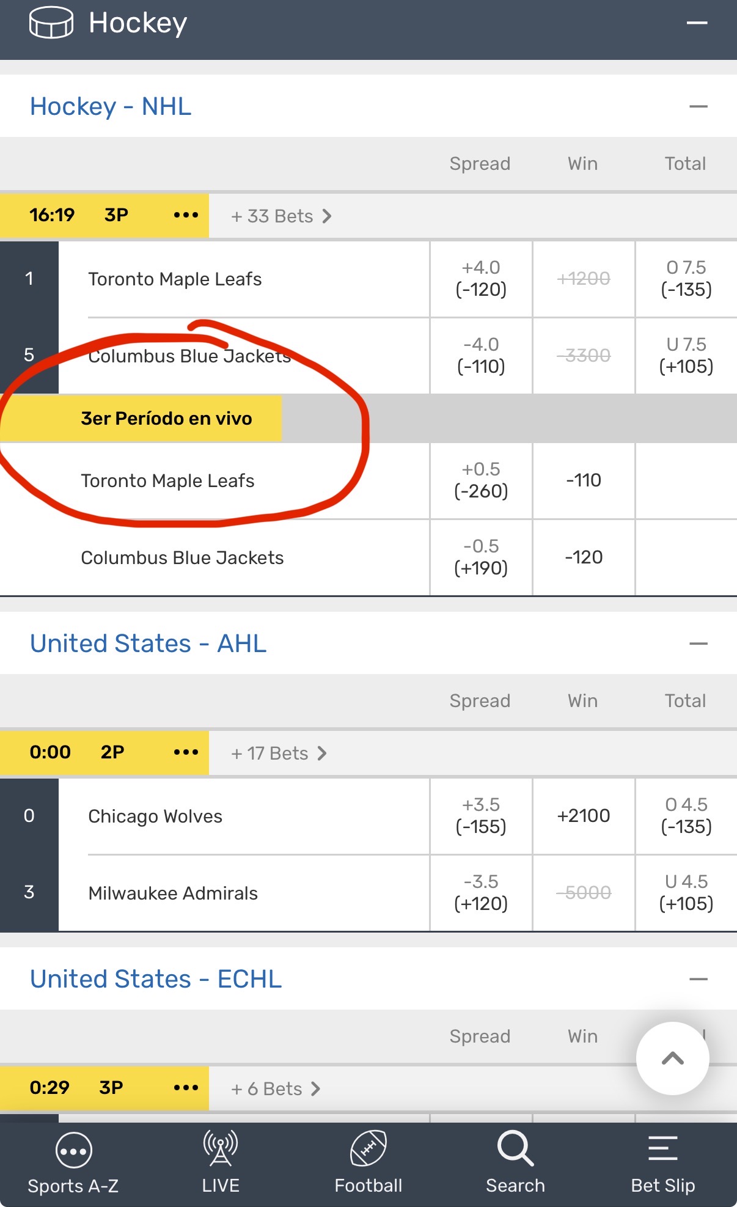Open the Search magnifier icon
Viewport: 737px width, 1207px height.
515,1149
